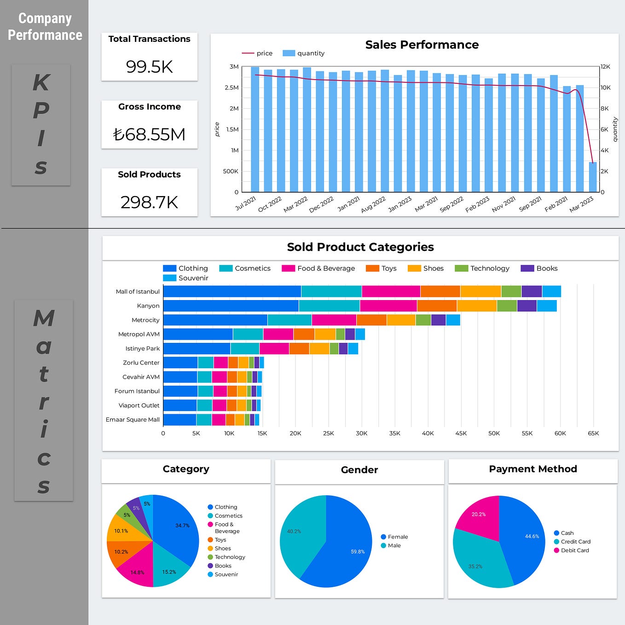Click the Shoes legend icon
The width and height of the screenshot is (625, 625).
tap(413, 268)
